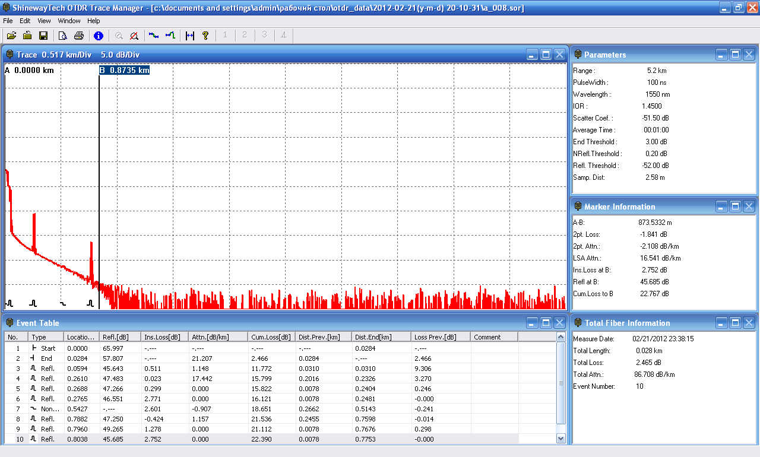
Task: Minimize the Marker Information panel
Action: click(x=721, y=207)
